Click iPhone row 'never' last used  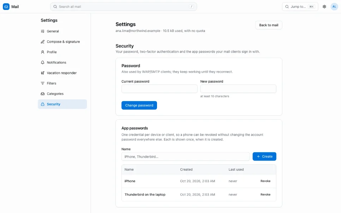tap(233, 181)
